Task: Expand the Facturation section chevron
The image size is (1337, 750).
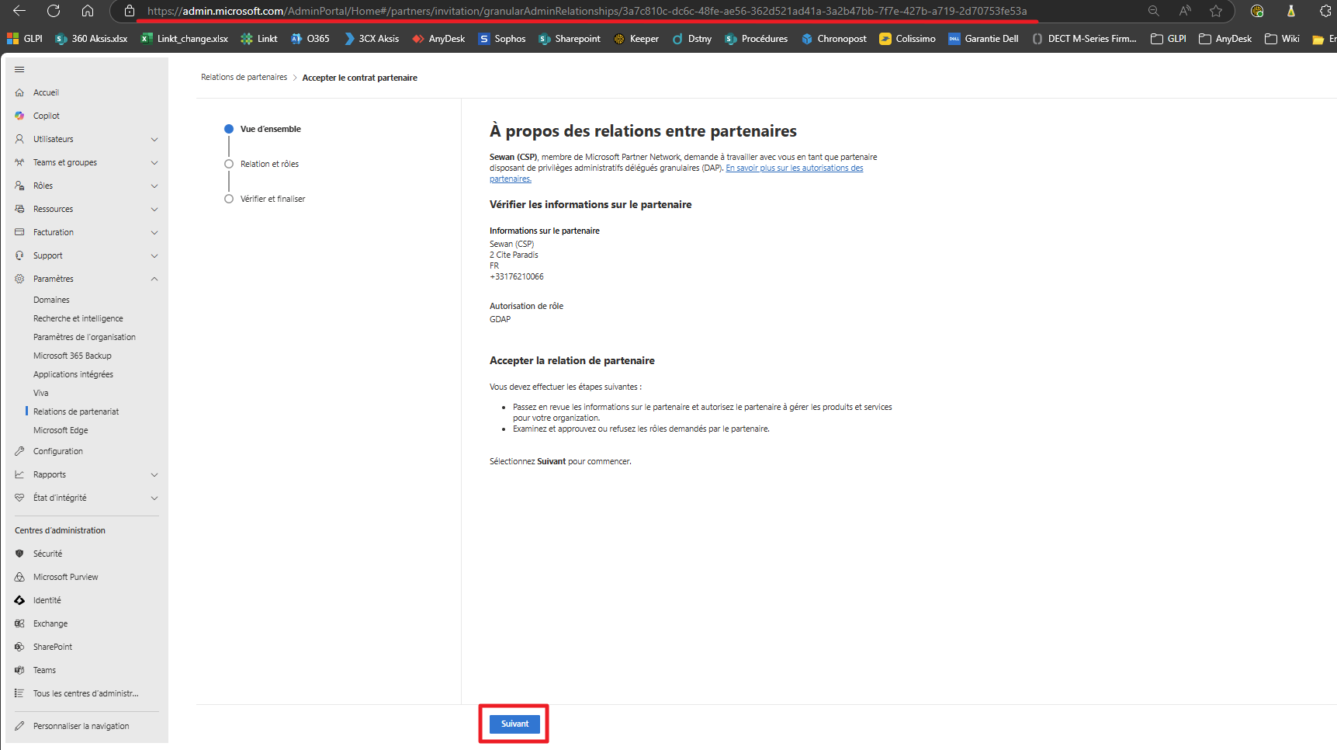Action: click(154, 232)
